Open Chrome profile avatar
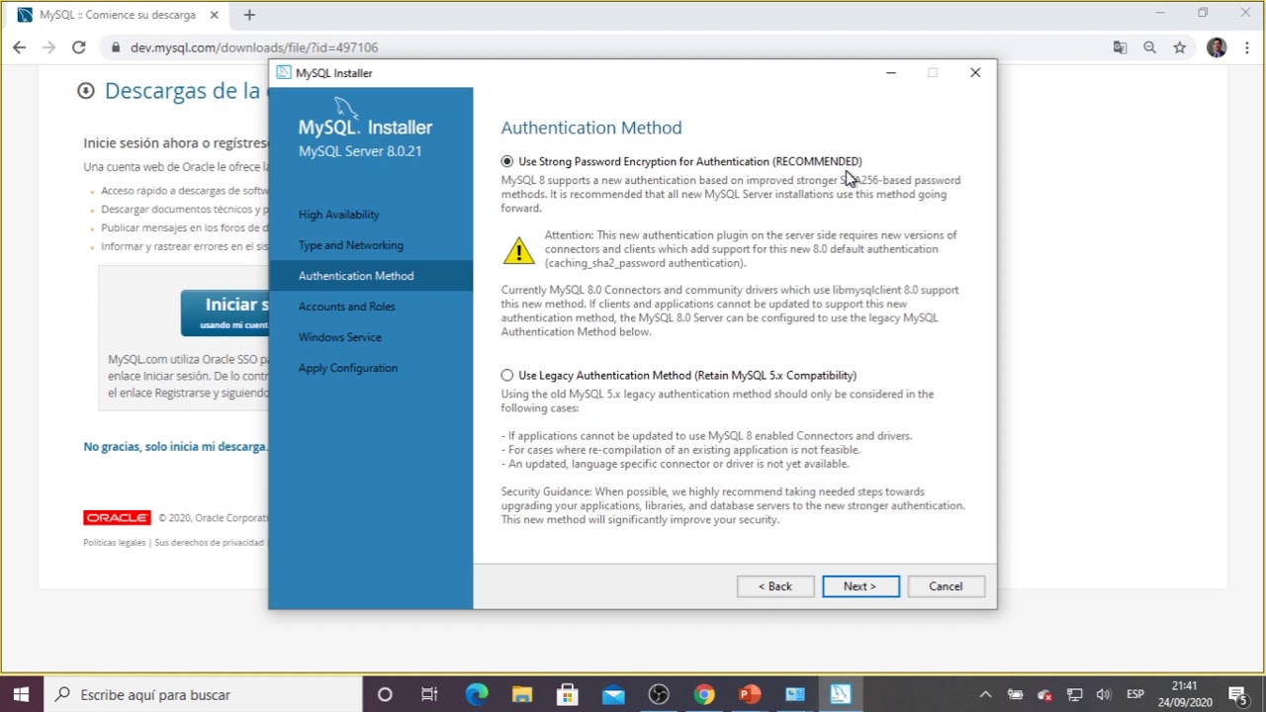The image size is (1266, 712). point(1217,47)
